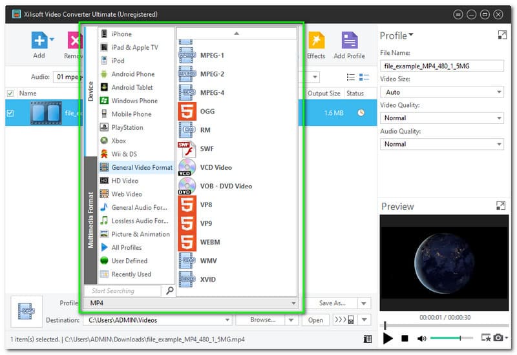Screen dimensions: 517x355
Task: Click the search magnifier icon
Action: [x=169, y=291]
